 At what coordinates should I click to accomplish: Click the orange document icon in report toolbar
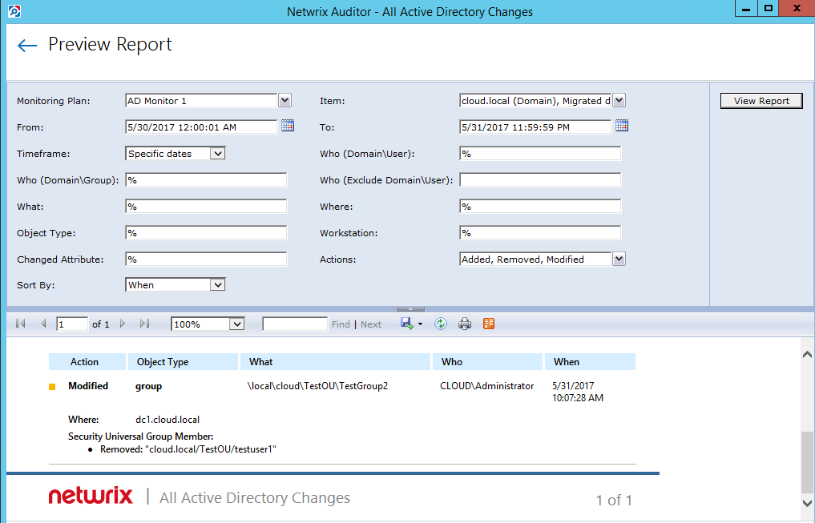(488, 324)
